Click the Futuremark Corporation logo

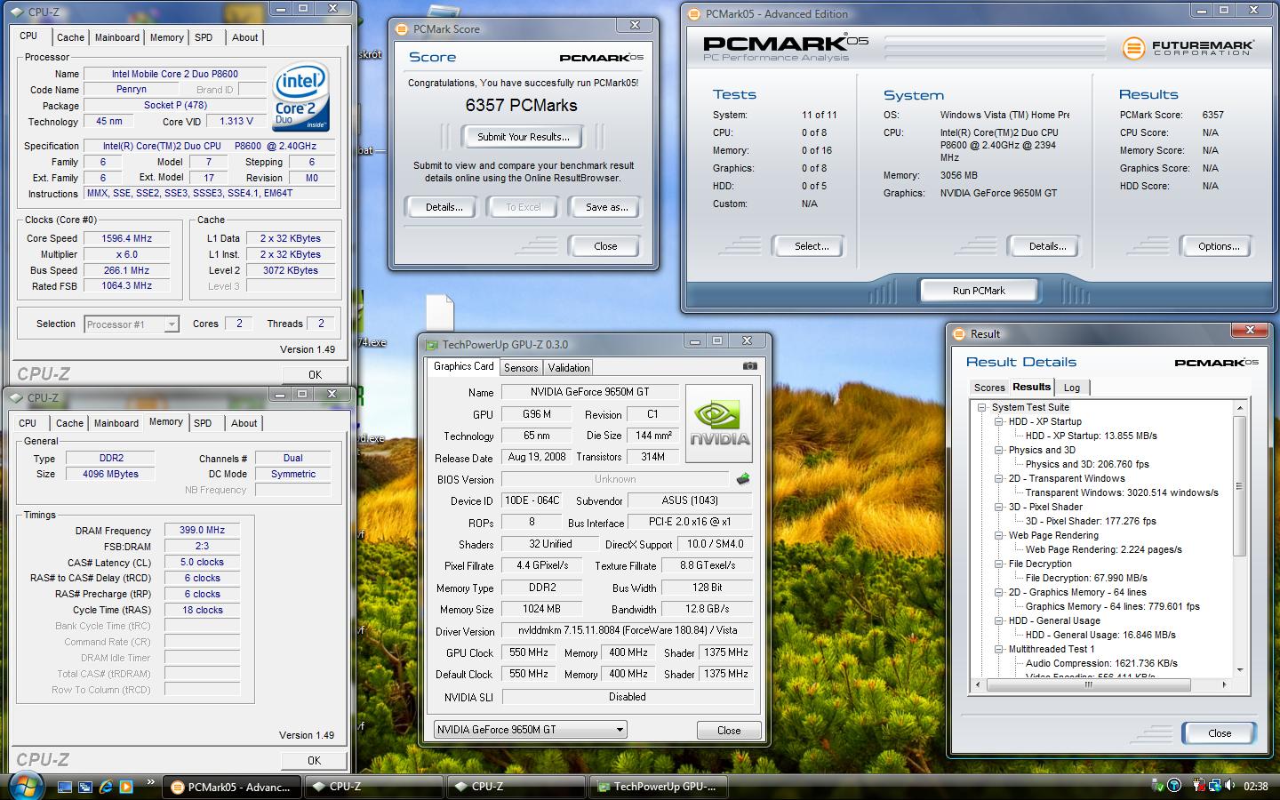1188,47
